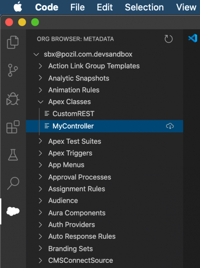Open the Testing flask view
This screenshot has width=200, height=268.
tap(13, 155)
